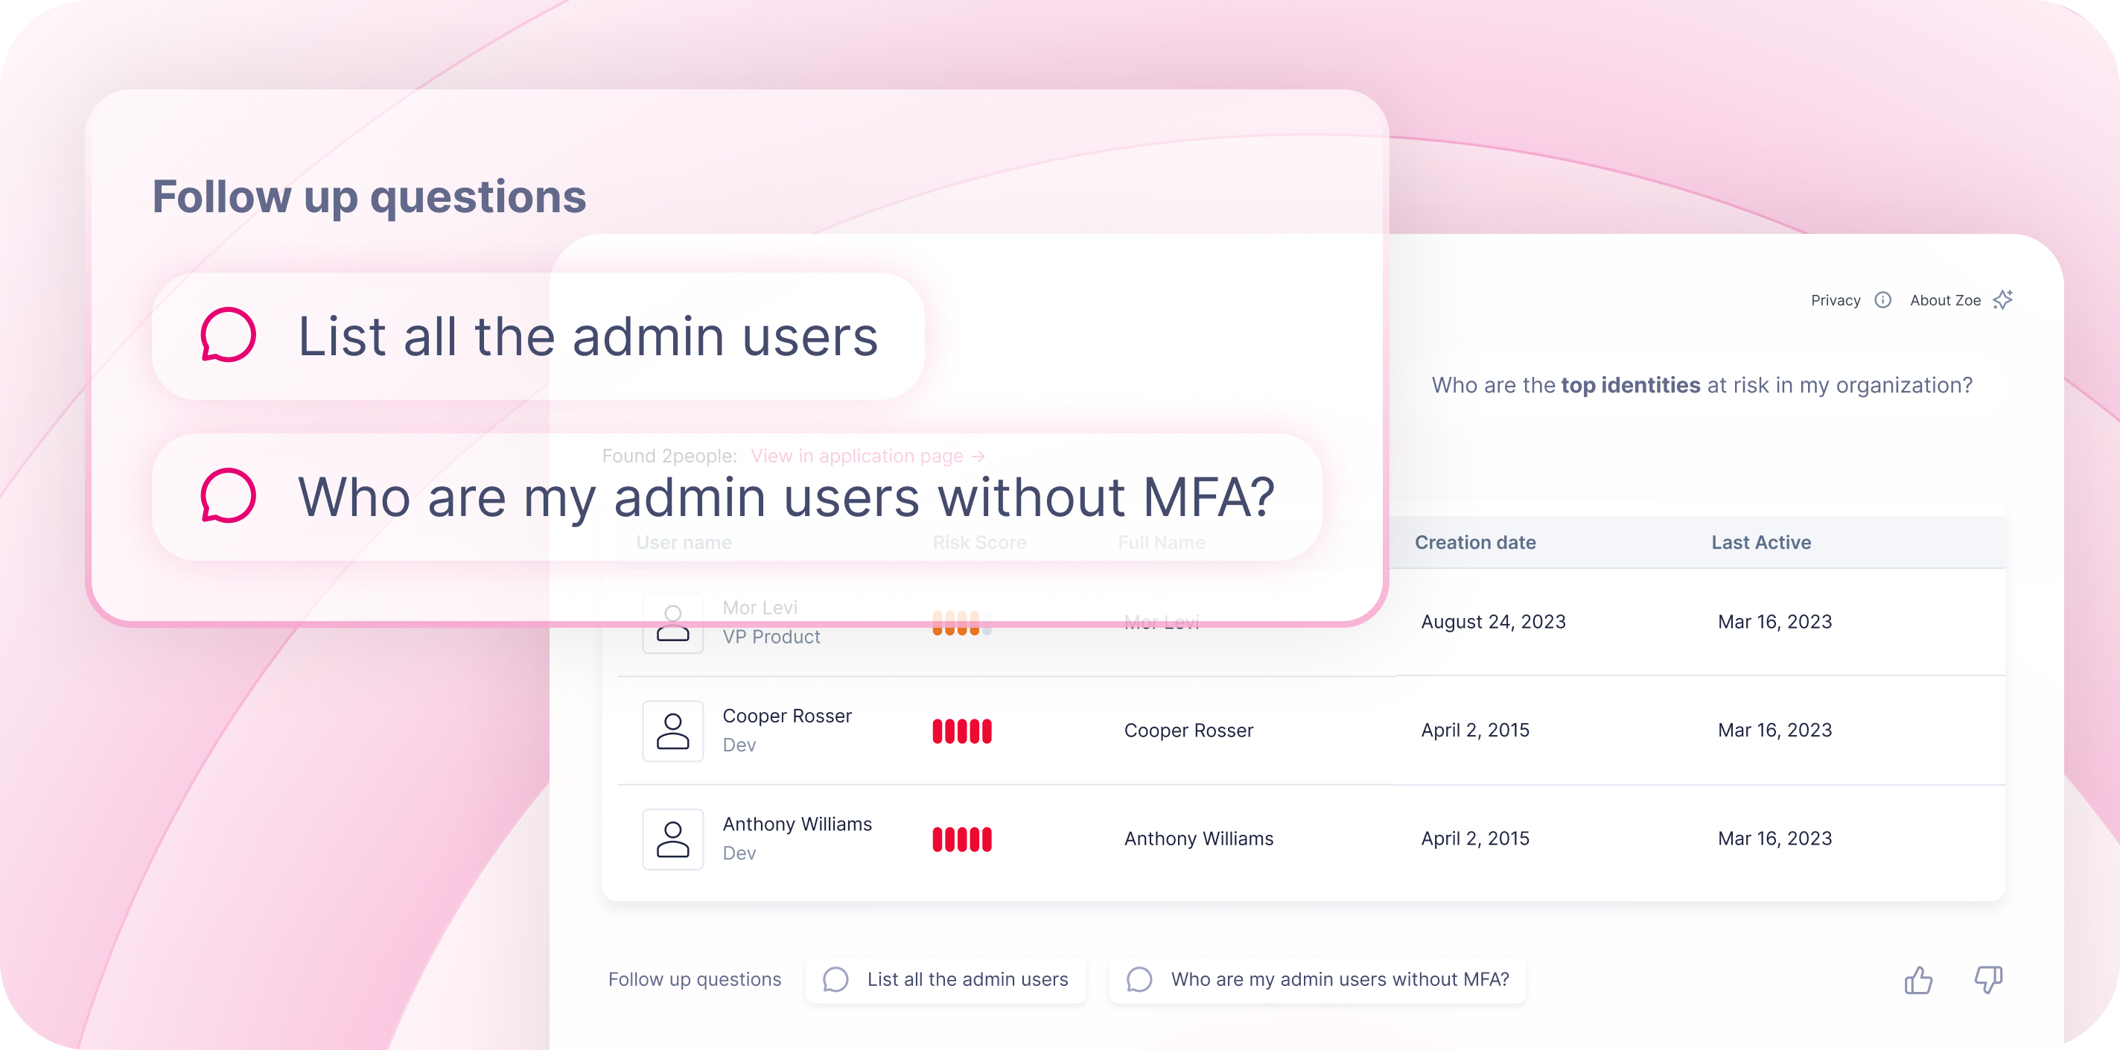Click 'Anthony Williams' in Full Name column
This screenshot has height=1050, width=2120.
1198,839
